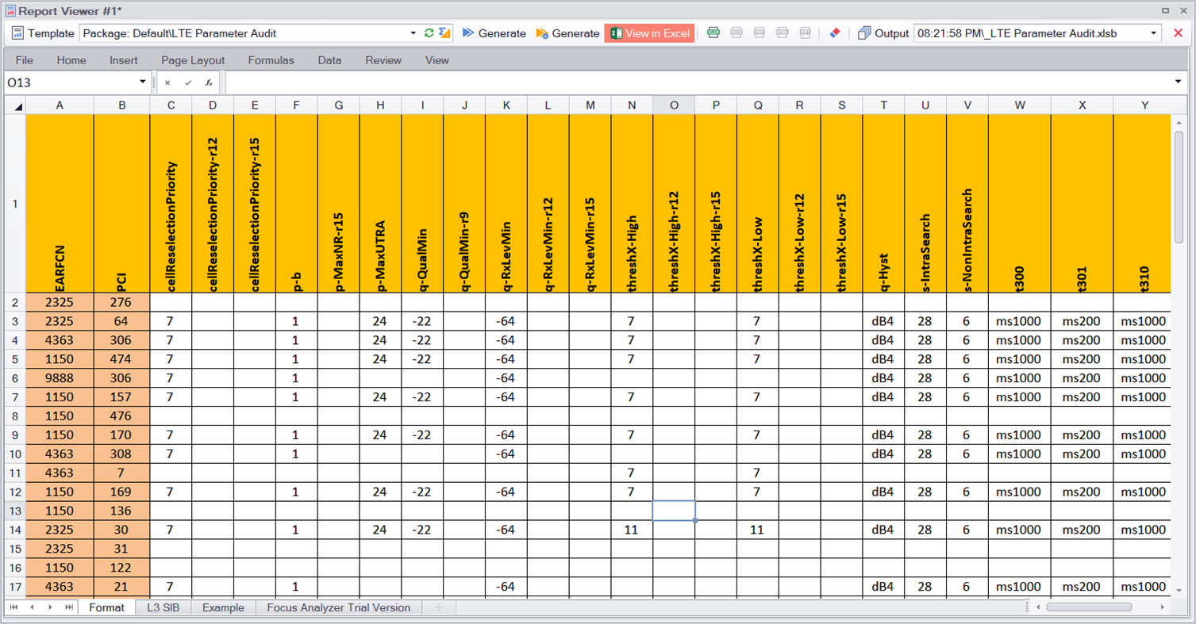
Task: Jump to last sheet with navigation arrow
Action: click(67, 607)
